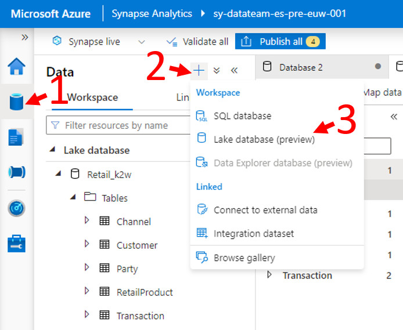This screenshot has height=330, width=403.
Task: Click the Party table grid icon
Action: 105,268
